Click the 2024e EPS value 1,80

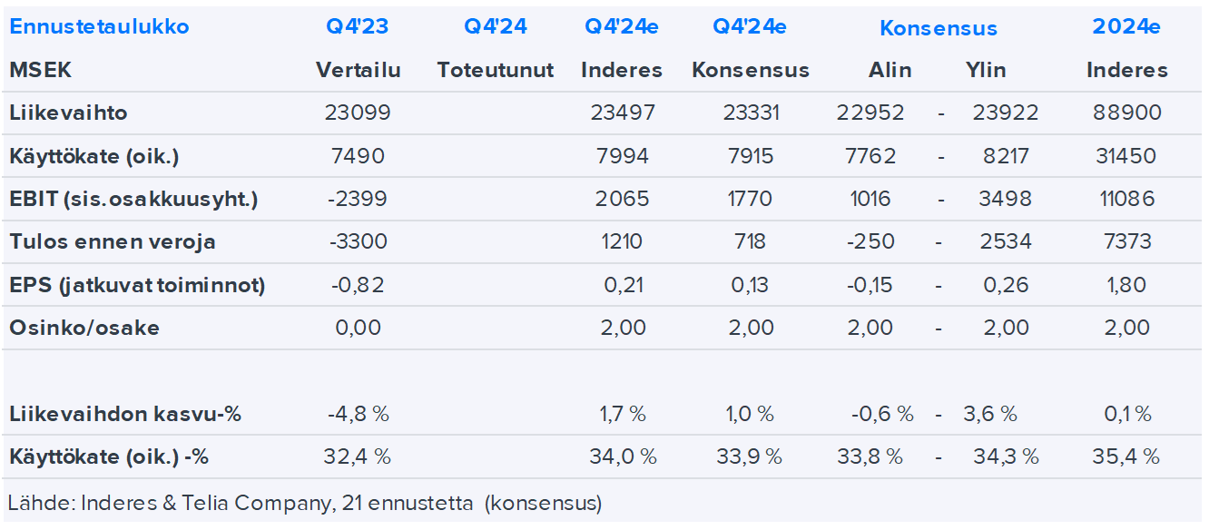[x=1127, y=285]
